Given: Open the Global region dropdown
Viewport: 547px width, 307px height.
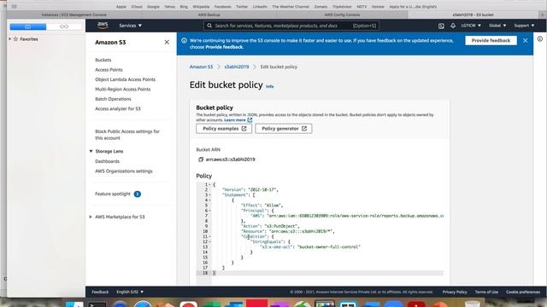Looking at the screenshot, I should click(x=497, y=26).
